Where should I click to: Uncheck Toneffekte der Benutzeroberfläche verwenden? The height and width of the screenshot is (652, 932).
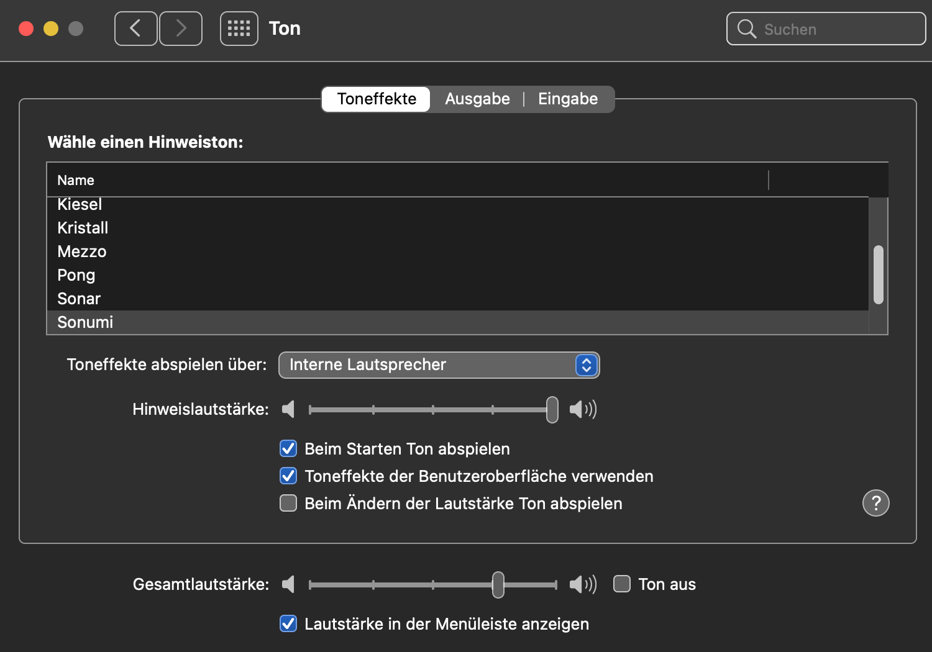288,476
